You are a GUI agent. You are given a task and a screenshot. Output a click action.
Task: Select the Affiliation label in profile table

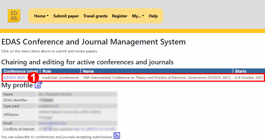11,114
